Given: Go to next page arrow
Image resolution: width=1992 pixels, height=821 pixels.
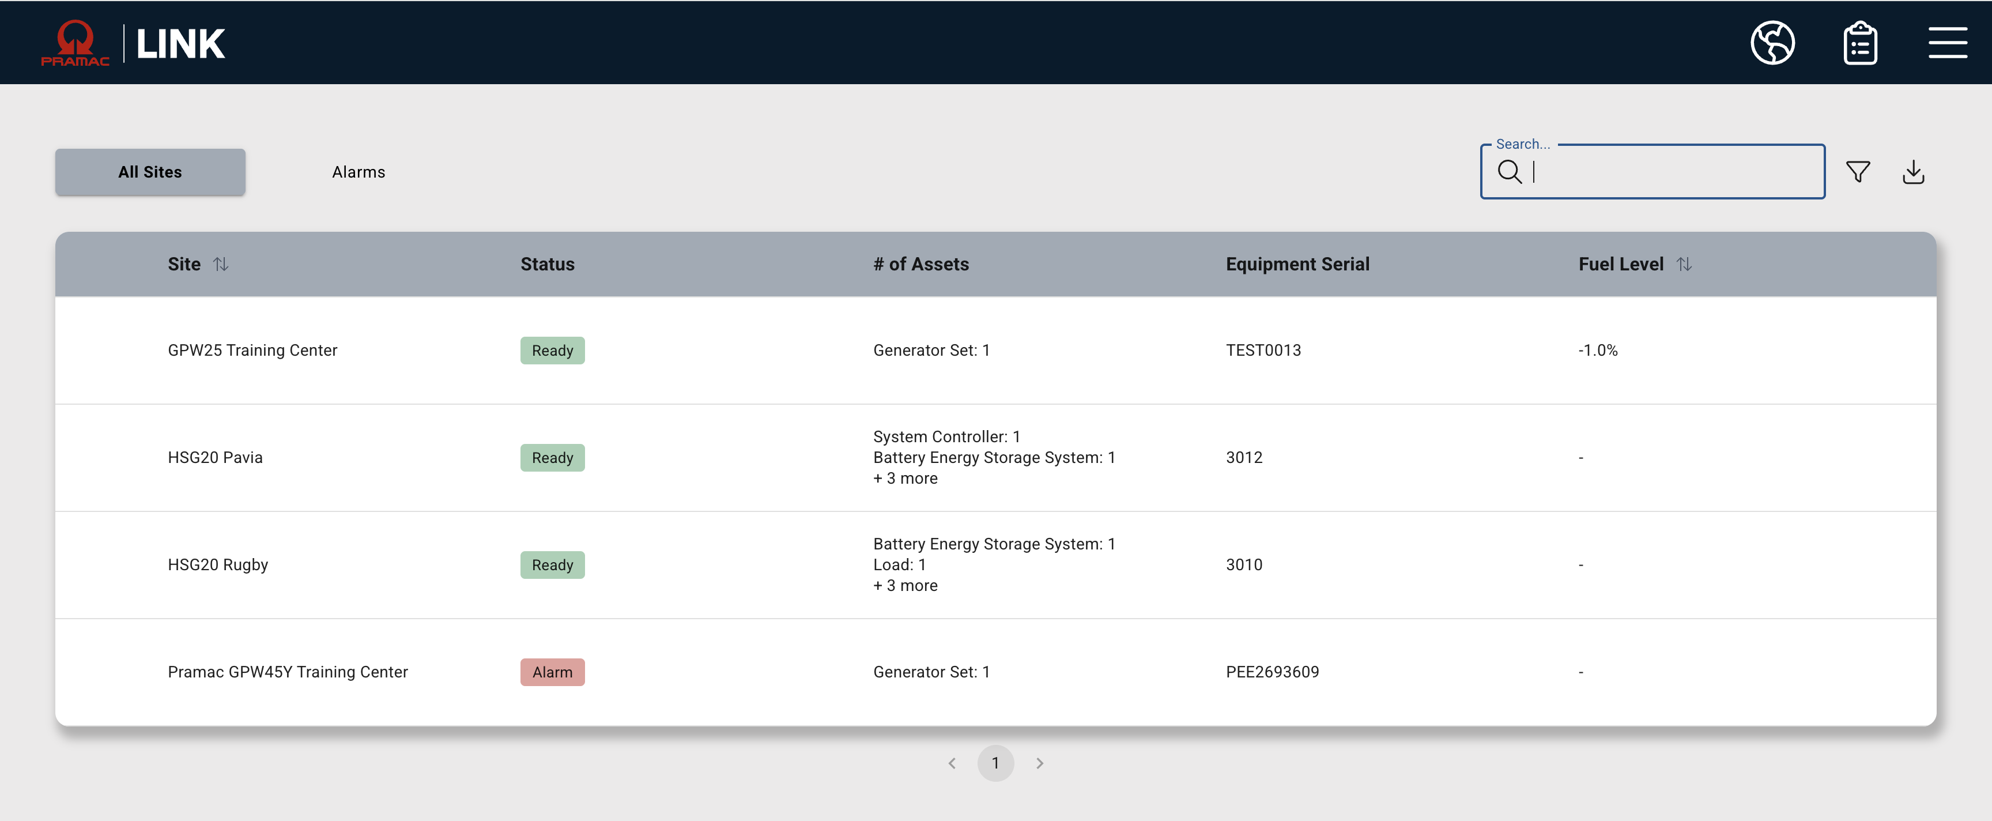Looking at the screenshot, I should (x=1039, y=763).
